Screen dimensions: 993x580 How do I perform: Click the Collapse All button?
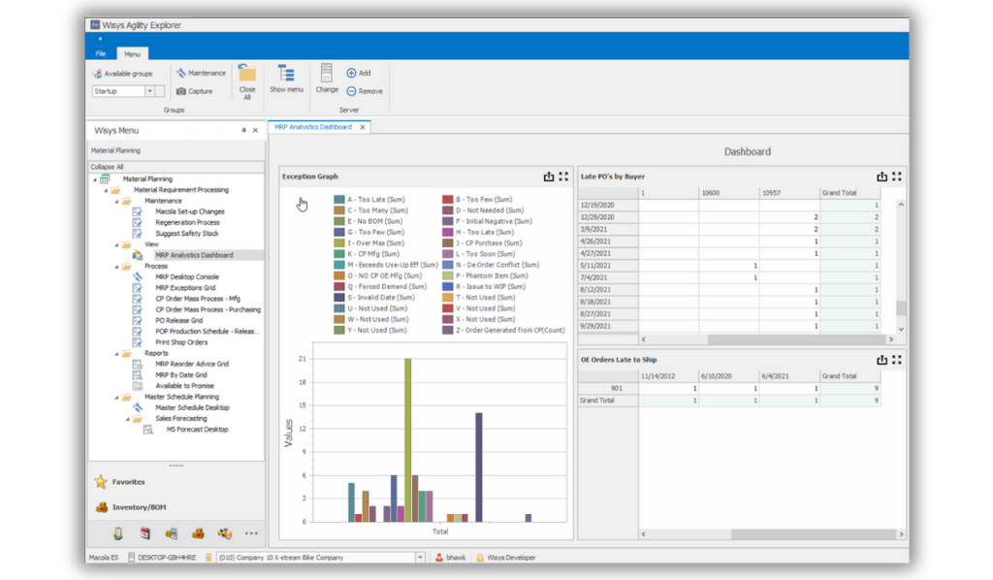(x=107, y=167)
